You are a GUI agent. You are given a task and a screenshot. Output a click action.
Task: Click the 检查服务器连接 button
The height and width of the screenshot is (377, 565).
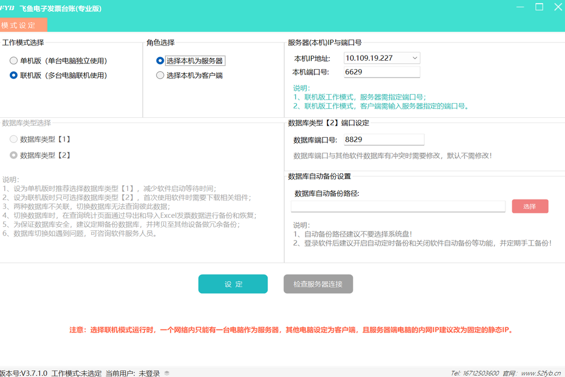click(x=318, y=284)
